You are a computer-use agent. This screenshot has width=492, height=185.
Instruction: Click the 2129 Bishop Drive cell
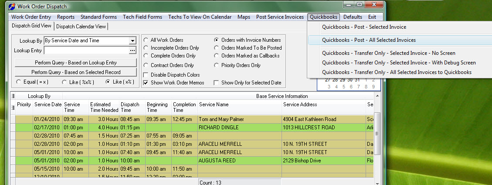pos(324,161)
